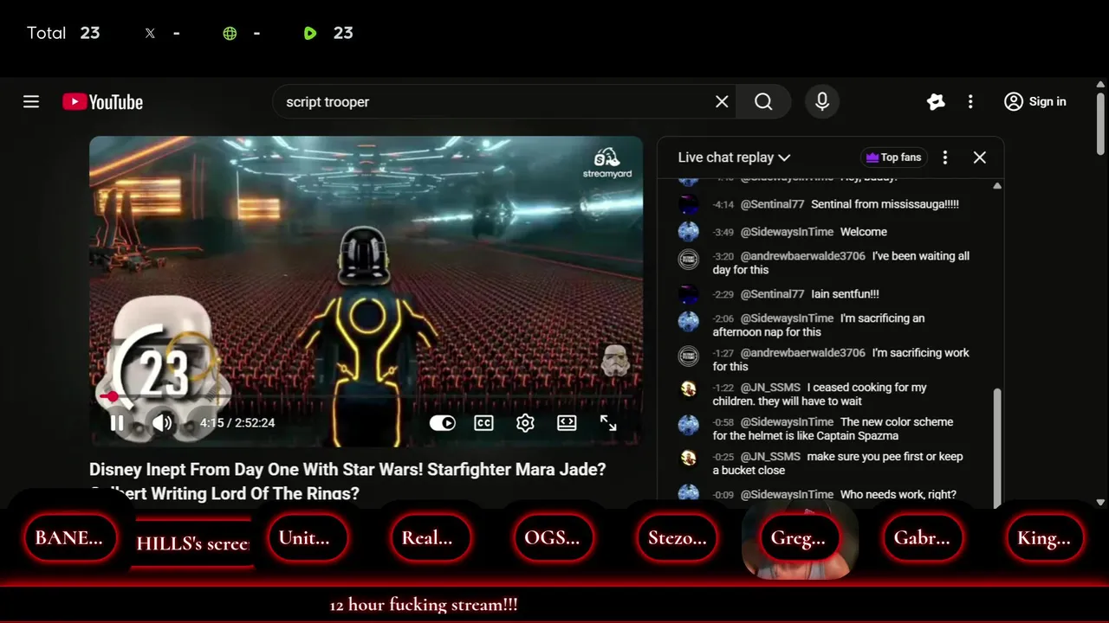Expand the Live chat replay dropdown

pyautogui.click(x=734, y=157)
